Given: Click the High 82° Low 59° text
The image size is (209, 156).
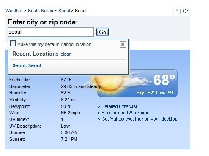Looking at the screenshot, I should tap(155, 93).
